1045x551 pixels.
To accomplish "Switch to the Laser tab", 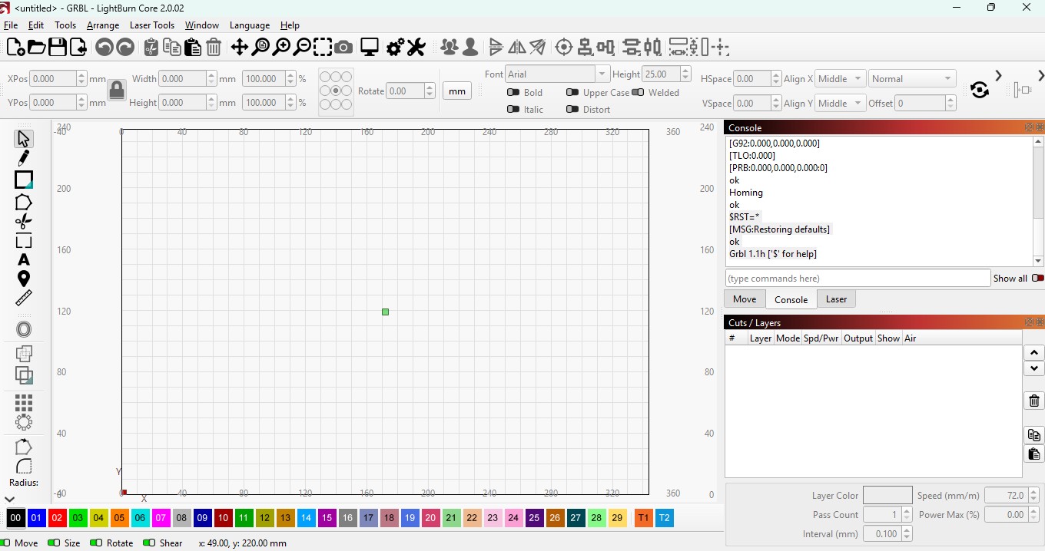I will coord(836,299).
